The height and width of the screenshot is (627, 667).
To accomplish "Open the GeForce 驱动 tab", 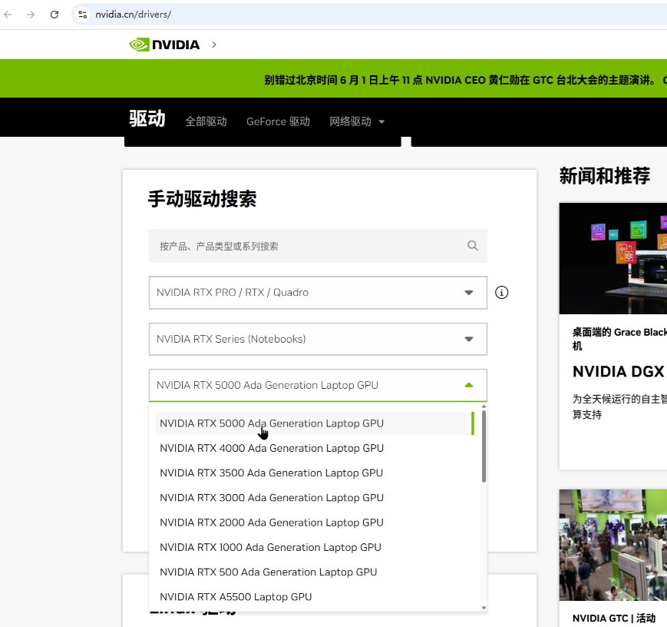I will (x=278, y=122).
